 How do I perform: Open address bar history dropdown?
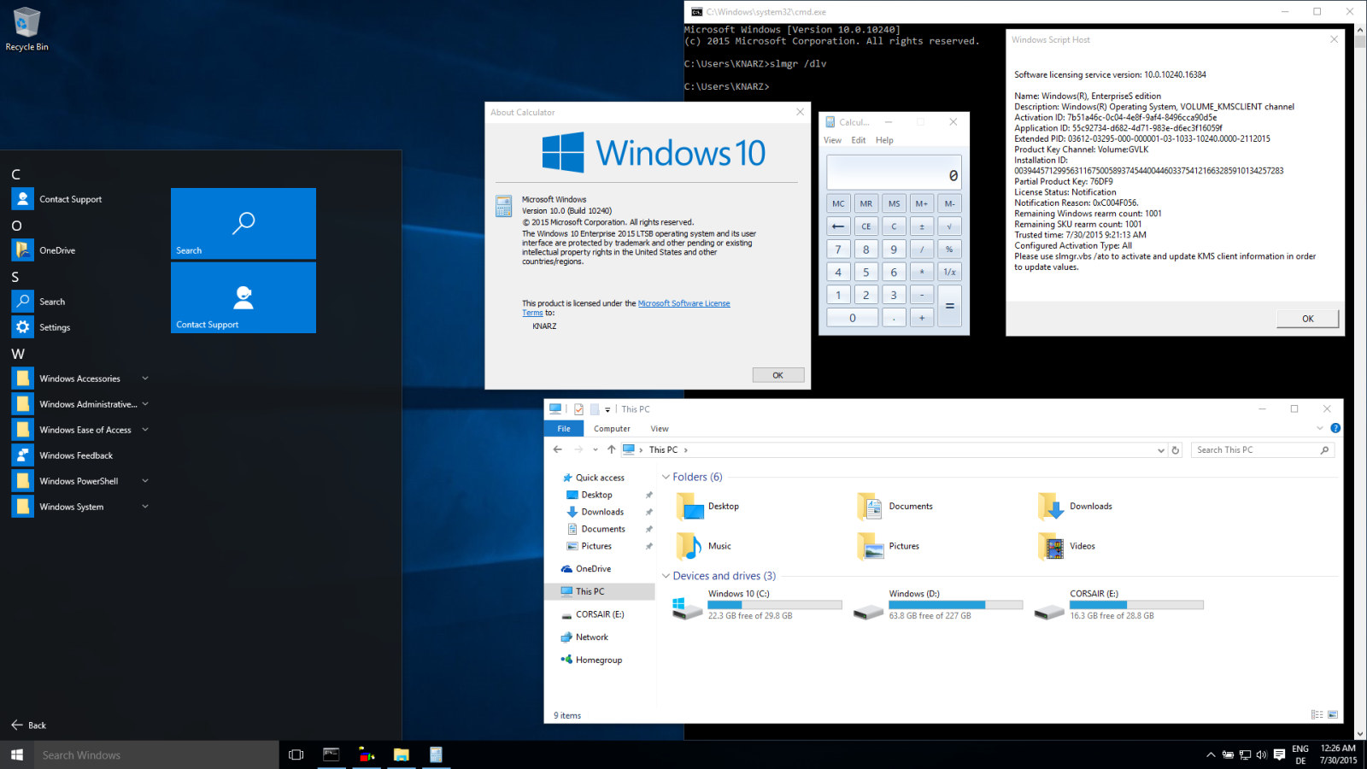pyautogui.click(x=1160, y=449)
